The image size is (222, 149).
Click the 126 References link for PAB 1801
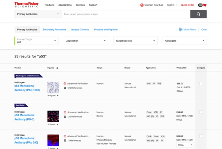(x=75, y=88)
